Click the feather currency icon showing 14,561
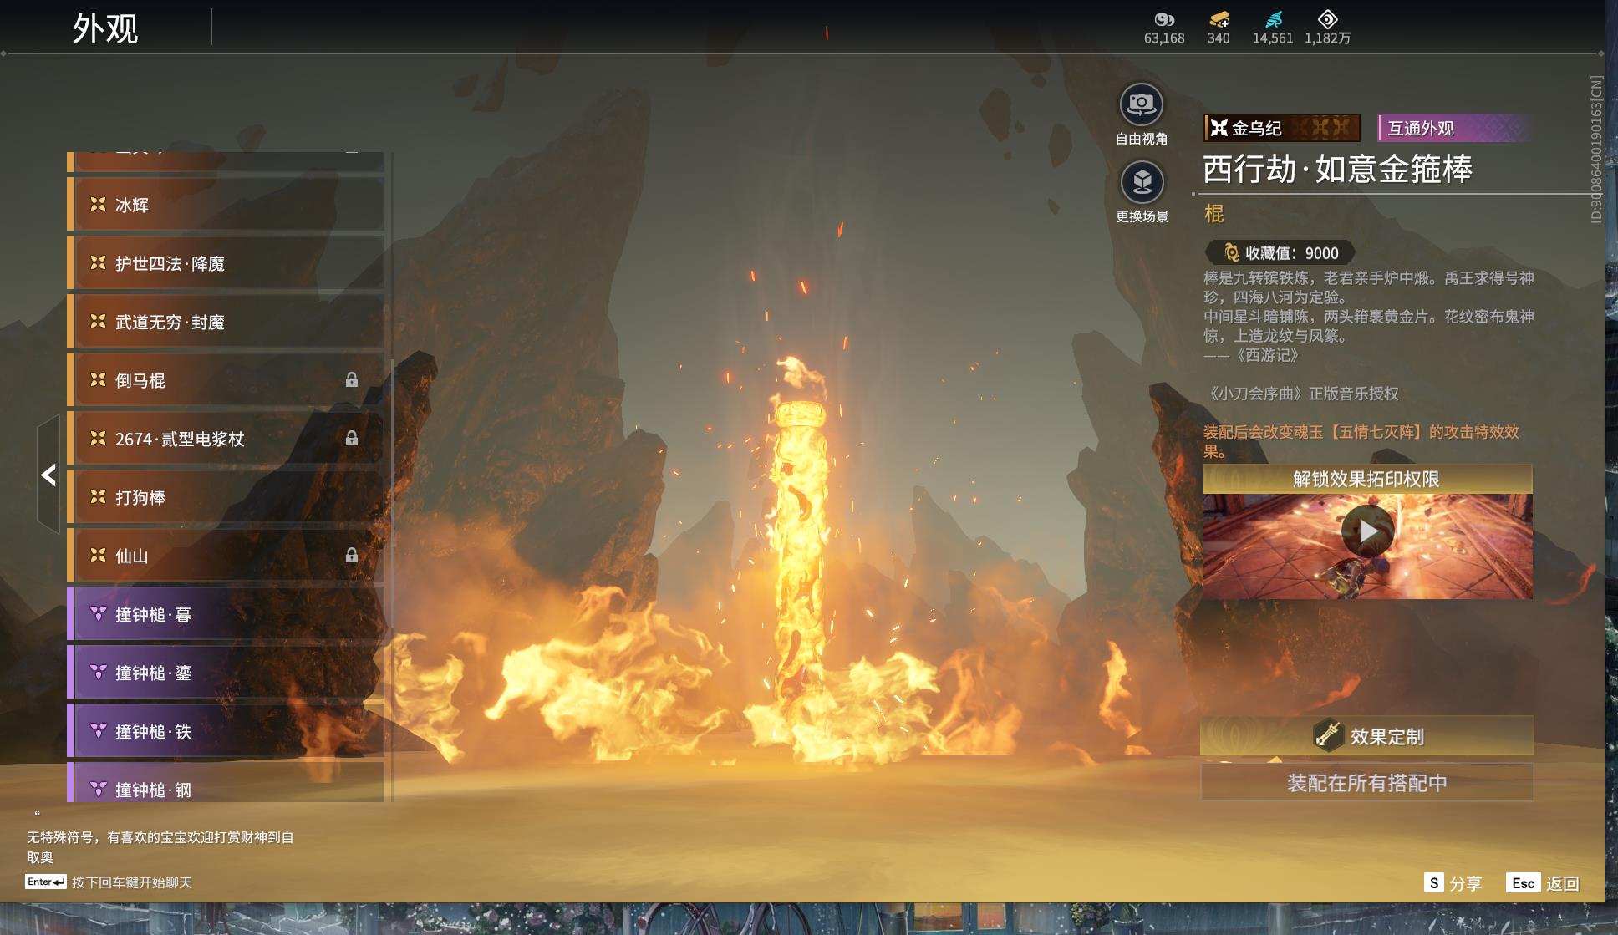The height and width of the screenshot is (935, 1618). pos(1273,19)
